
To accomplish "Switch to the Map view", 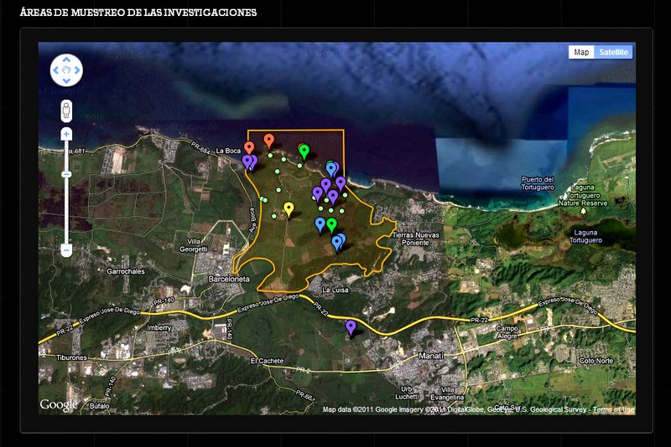I will [x=582, y=52].
